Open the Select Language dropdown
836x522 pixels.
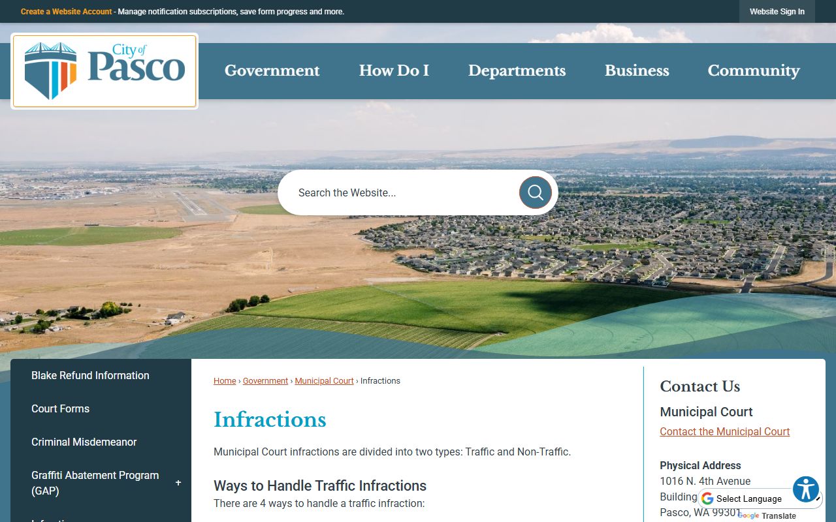pos(760,499)
